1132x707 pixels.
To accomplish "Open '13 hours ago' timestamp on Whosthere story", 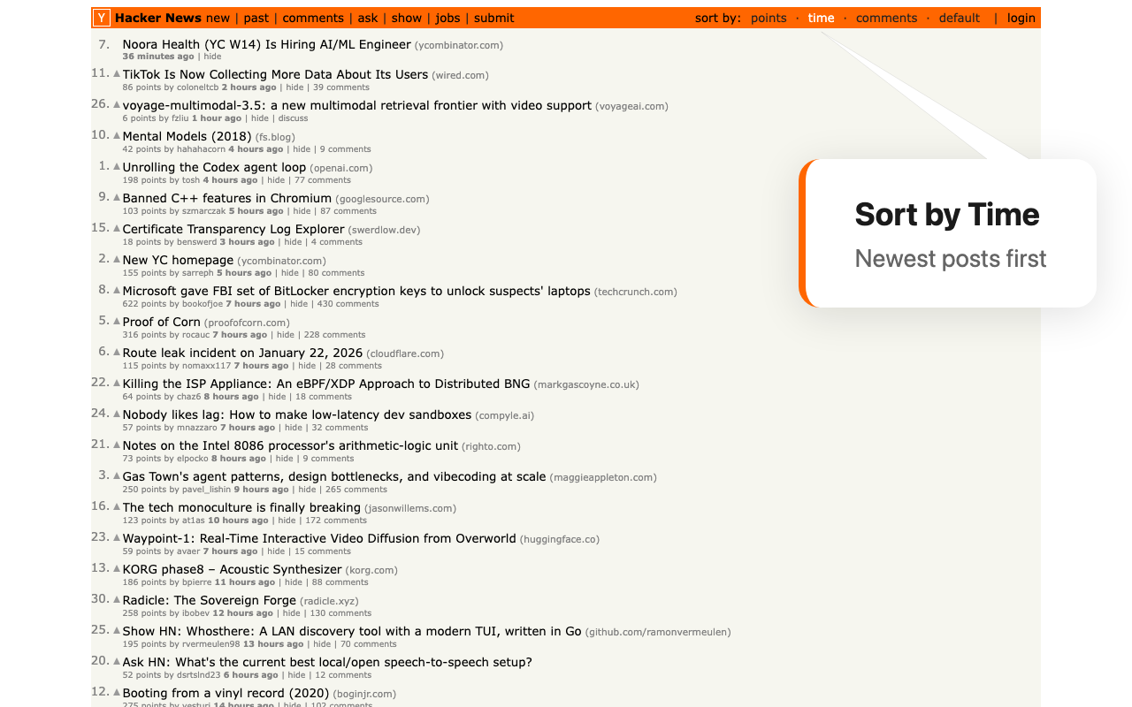I will pos(273,644).
